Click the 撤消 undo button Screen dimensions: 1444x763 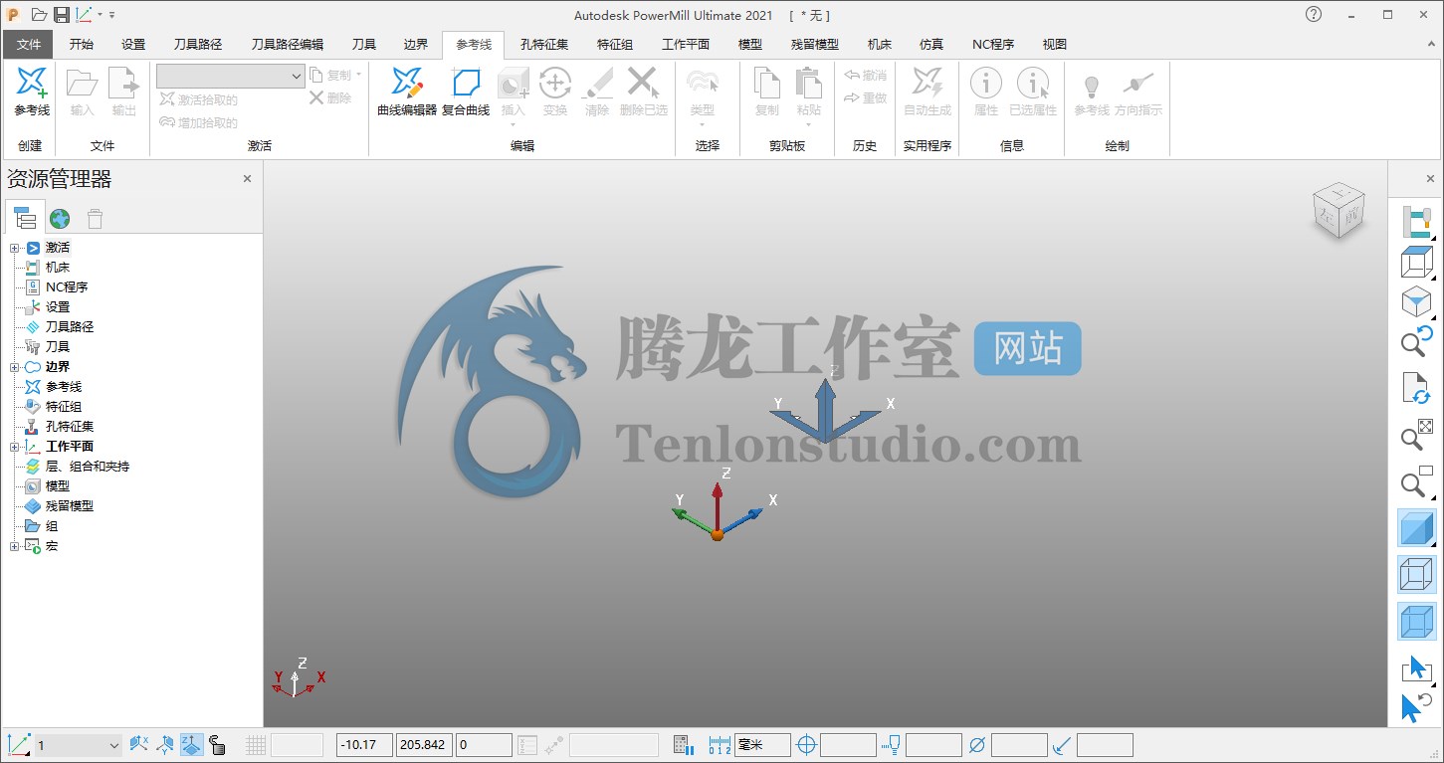(865, 76)
